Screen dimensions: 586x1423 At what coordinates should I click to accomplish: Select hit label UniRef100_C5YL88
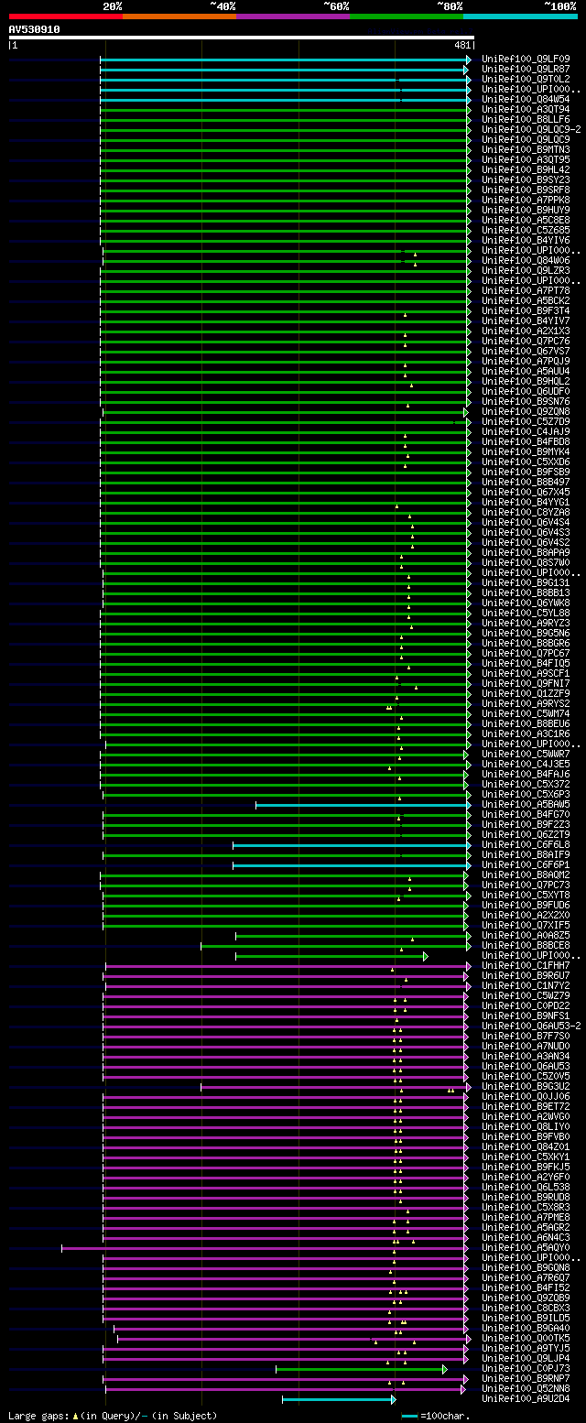[x=526, y=613]
